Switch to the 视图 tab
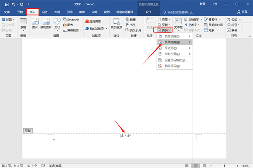 click(x=107, y=12)
